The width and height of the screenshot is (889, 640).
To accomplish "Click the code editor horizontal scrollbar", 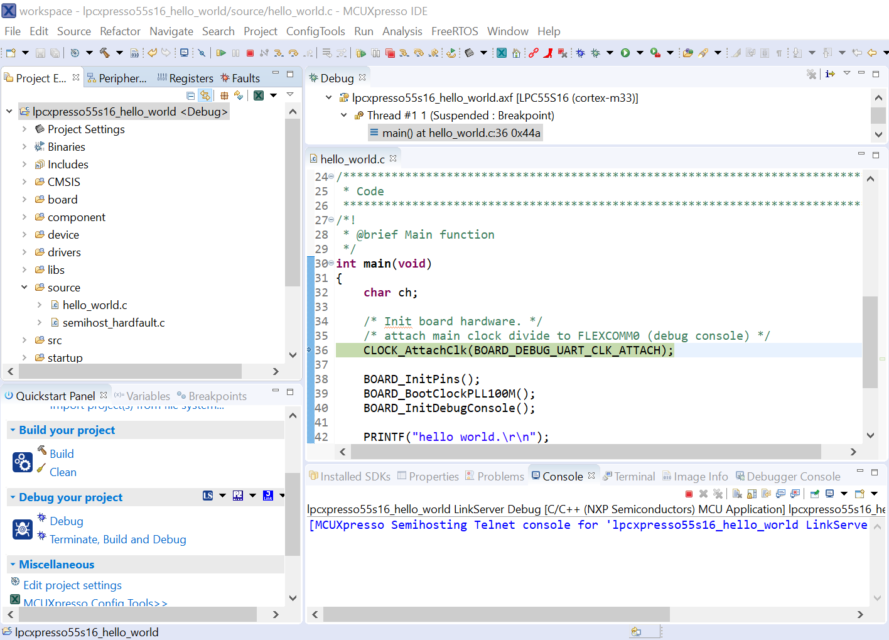I will 585,452.
